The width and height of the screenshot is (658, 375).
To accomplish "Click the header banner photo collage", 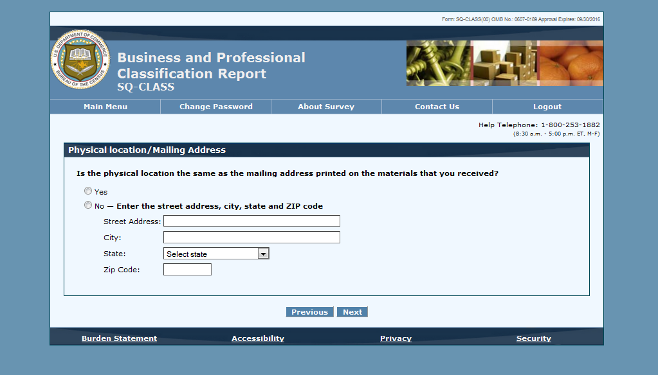I will pos(504,63).
